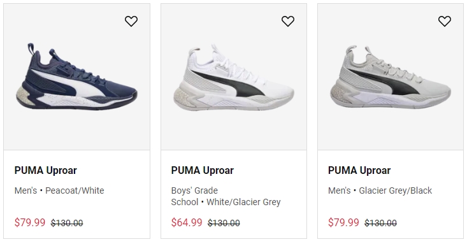
Task: Tap the heart icon on White/Glacier Grey shoe
Action: (x=288, y=21)
